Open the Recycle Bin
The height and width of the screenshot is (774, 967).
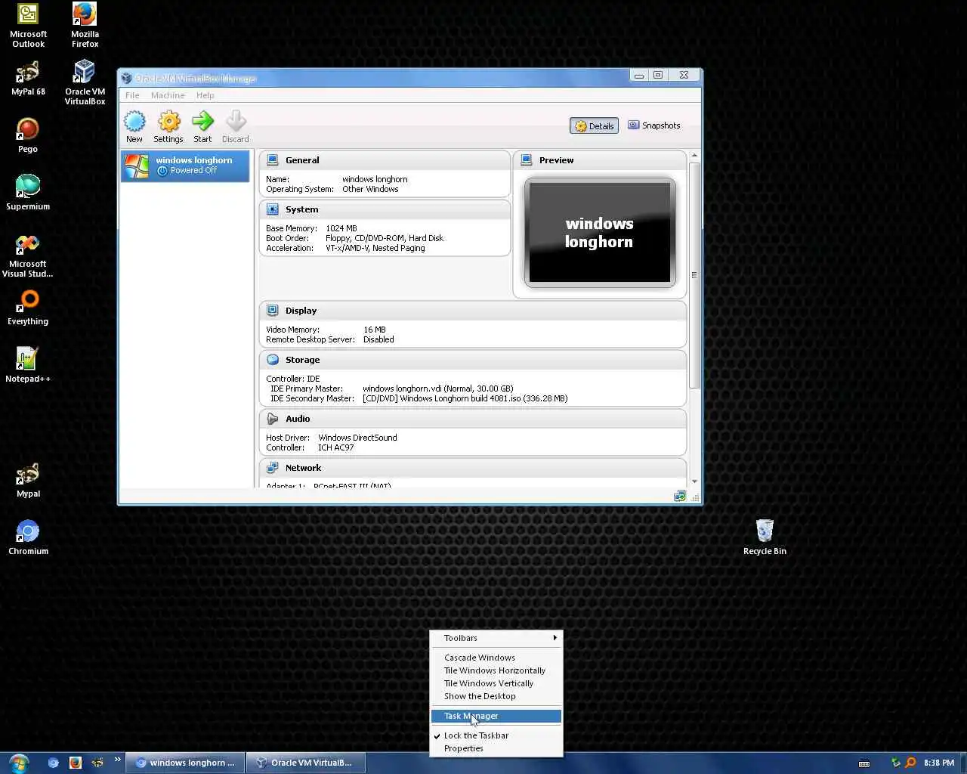click(765, 537)
